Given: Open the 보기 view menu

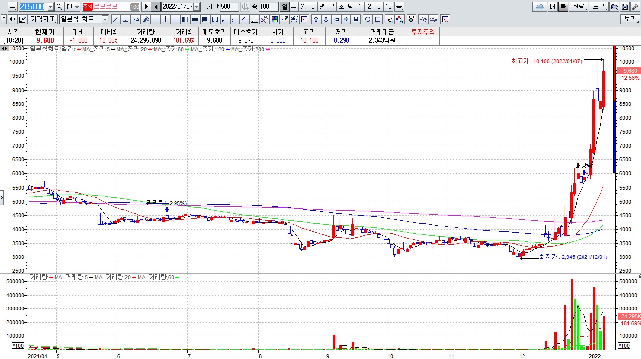Looking at the screenshot, I should pos(630,19).
